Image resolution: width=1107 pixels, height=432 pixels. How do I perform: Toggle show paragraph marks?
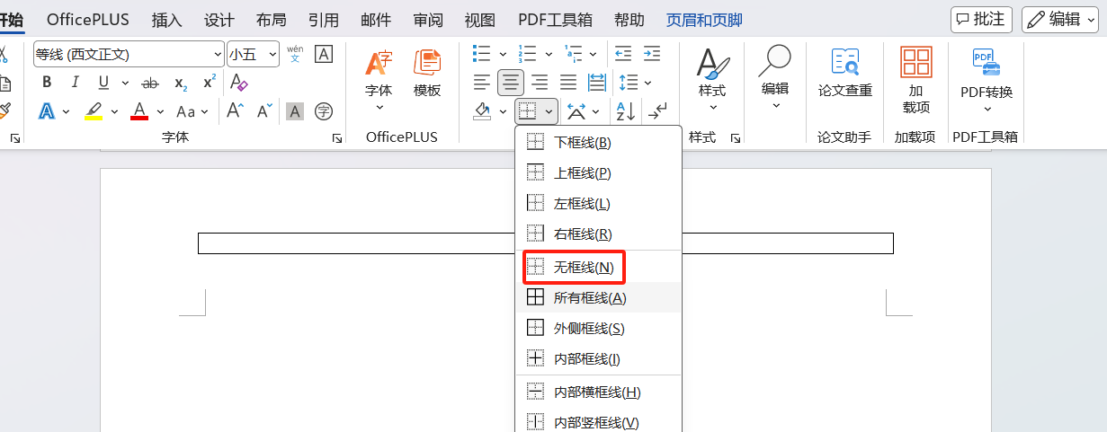click(x=657, y=111)
